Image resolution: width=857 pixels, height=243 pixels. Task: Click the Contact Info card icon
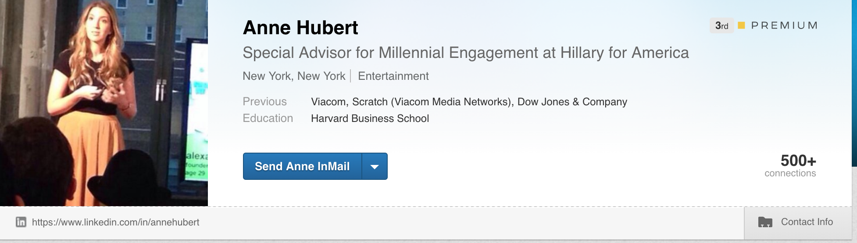pos(765,222)
